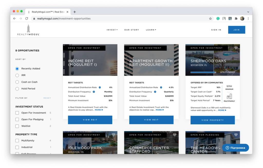
Task: Click the site info lock icon
Action: (x=34, y=19)
